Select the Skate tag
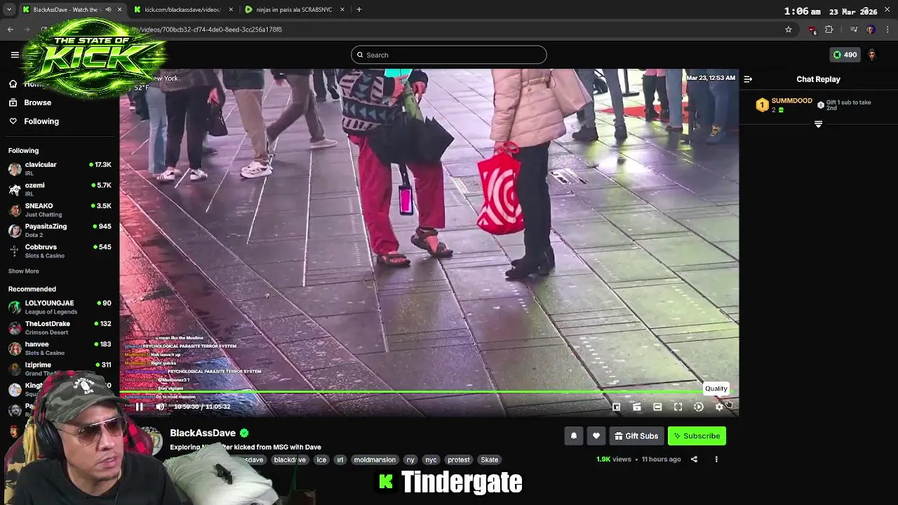 (x=490, y=459)
